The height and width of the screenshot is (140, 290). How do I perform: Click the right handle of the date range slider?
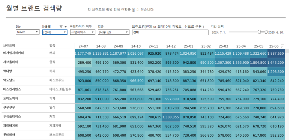tap(266, 32)
